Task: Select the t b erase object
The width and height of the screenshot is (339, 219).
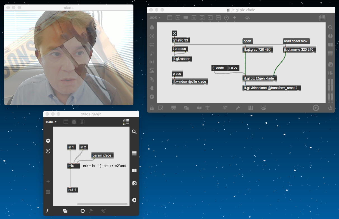Action: point(180,49)
